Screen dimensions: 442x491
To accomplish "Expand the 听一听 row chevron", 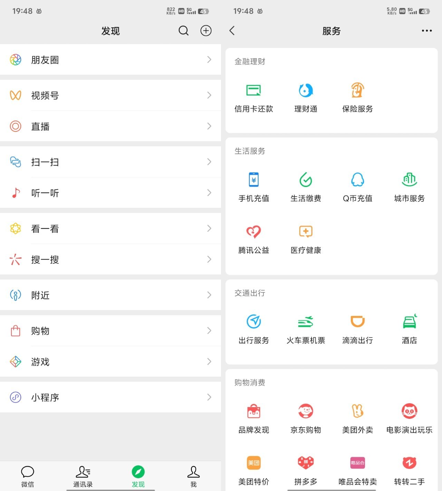I will (x=209, y=193).
